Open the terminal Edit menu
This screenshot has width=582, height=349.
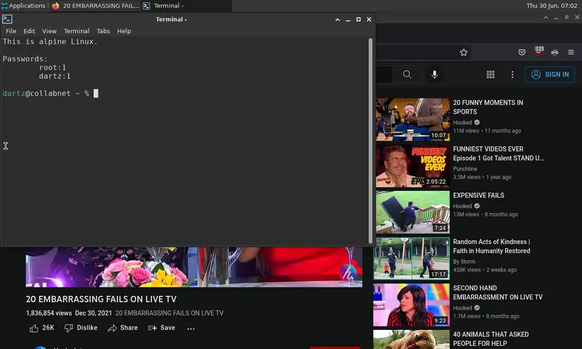(29, 31)
